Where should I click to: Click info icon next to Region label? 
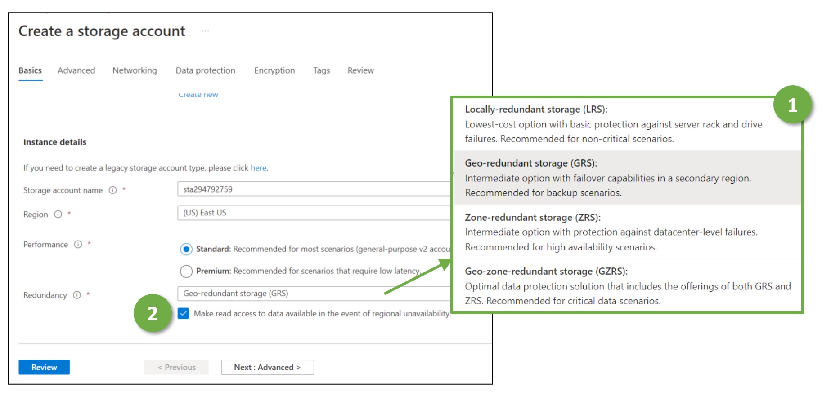pos(58,215)
